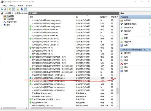
Task: Click the 监视 icon in the tree
Action: tap(5, 25)
